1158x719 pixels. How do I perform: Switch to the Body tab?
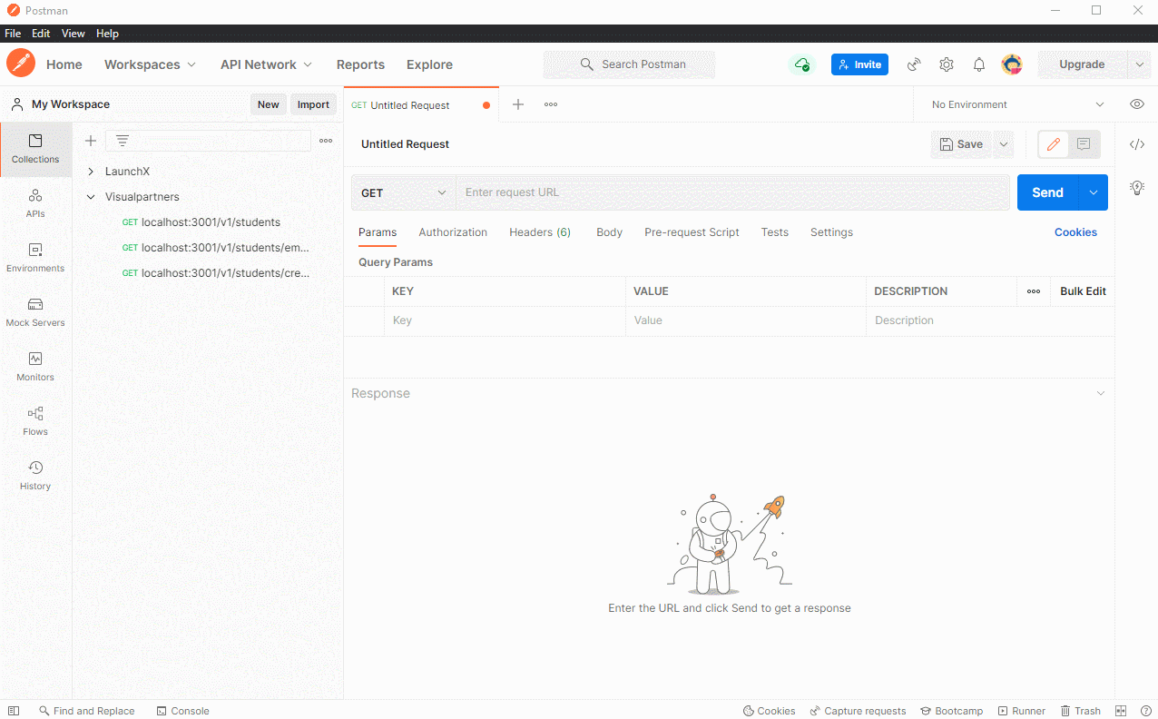pos(609,232)
